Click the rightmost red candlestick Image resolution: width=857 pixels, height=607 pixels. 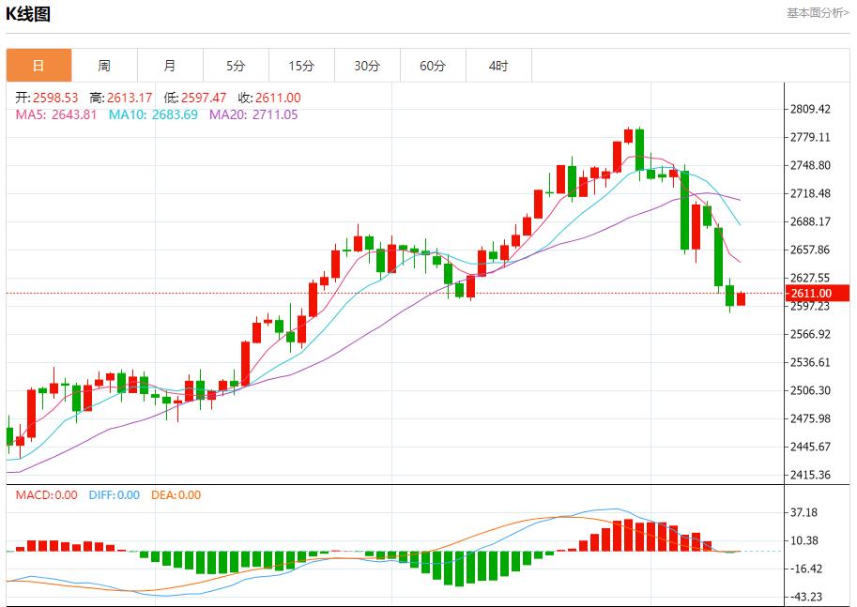[x=741, y=299]
